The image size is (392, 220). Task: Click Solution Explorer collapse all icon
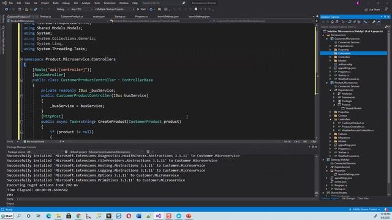[355, 22]
